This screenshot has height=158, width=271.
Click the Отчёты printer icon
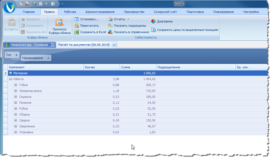coord(110,19)
